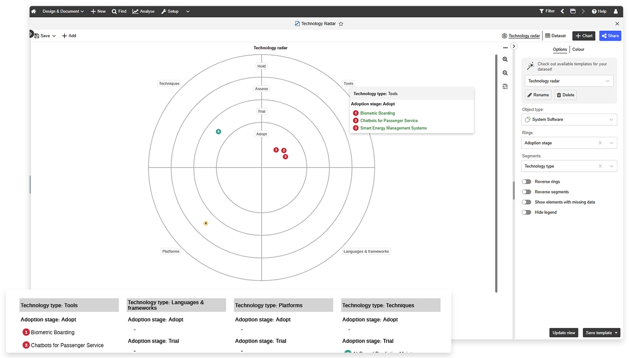Open the Chatbots for Passenger Service tooltip link

point(389,120)
